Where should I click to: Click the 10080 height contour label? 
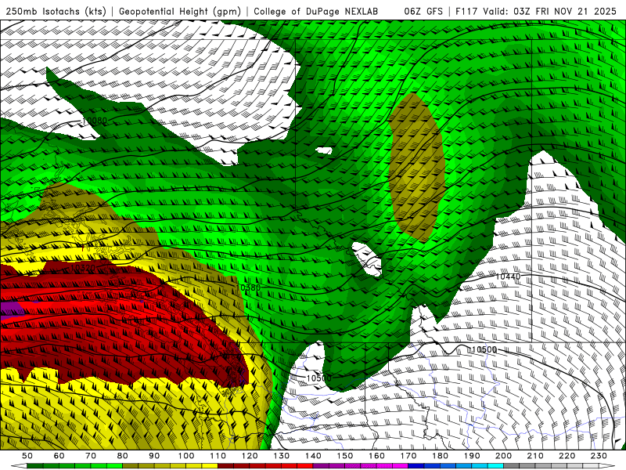(95, 121)
